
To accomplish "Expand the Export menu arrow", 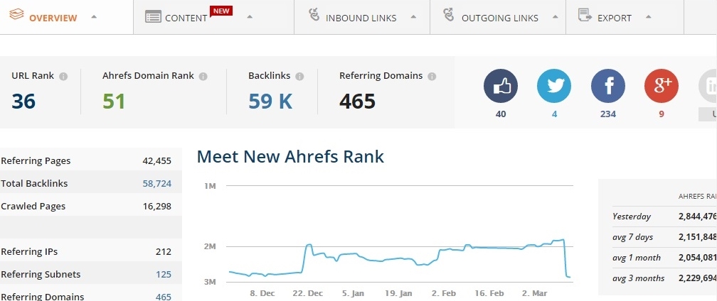I will click(x=648, y=17).
